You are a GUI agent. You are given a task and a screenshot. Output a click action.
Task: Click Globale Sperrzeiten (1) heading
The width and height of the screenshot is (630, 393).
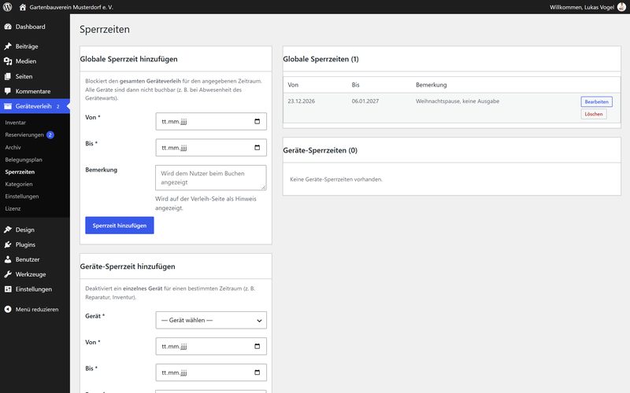pyautogui.click(x=321, y=59)
